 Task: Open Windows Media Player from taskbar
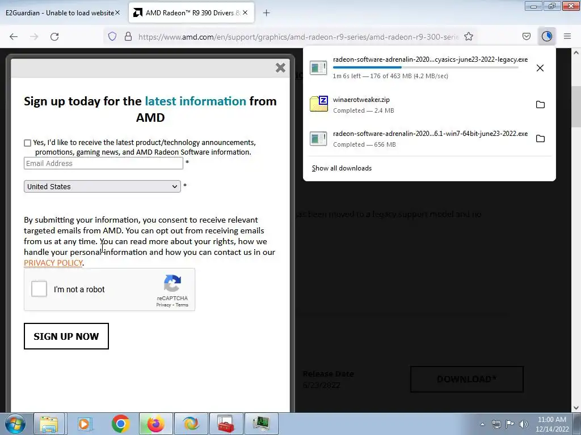point(85,424)
